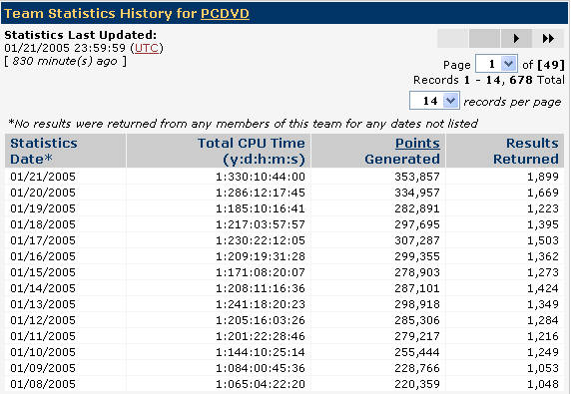Viewport: 571px width, 394px height.
Task: Open the records per page dropdown
Action: [450, 101]
